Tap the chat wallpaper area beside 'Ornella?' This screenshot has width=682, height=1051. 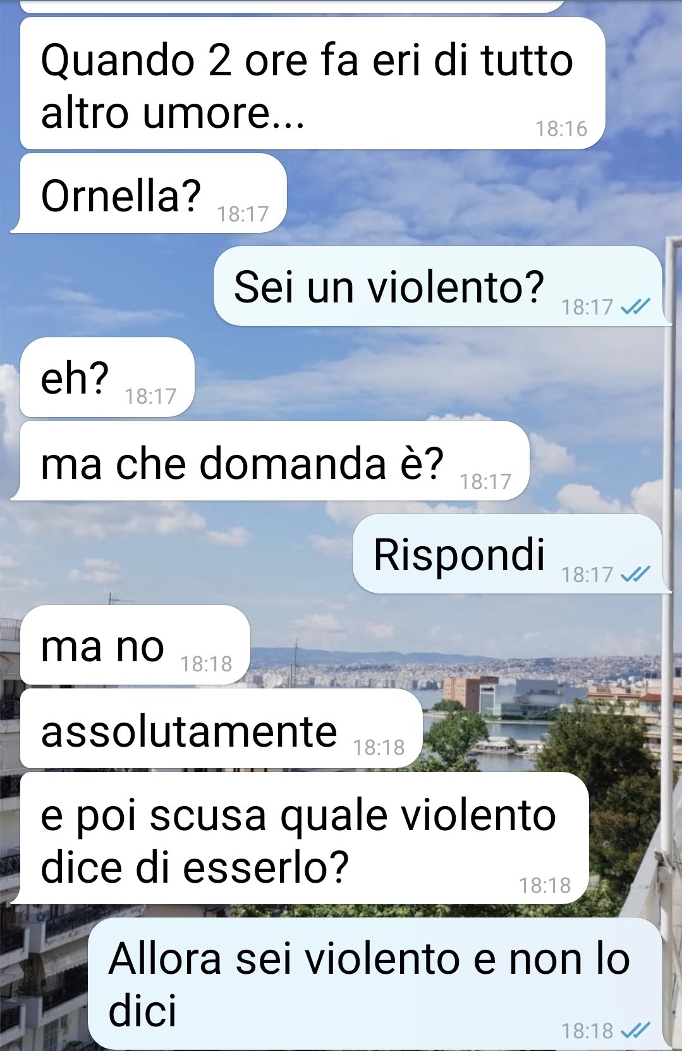[x=480, y=193]
